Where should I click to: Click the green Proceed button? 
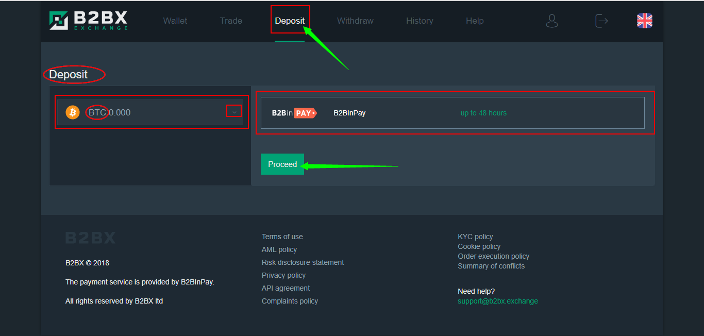[282, 164]
